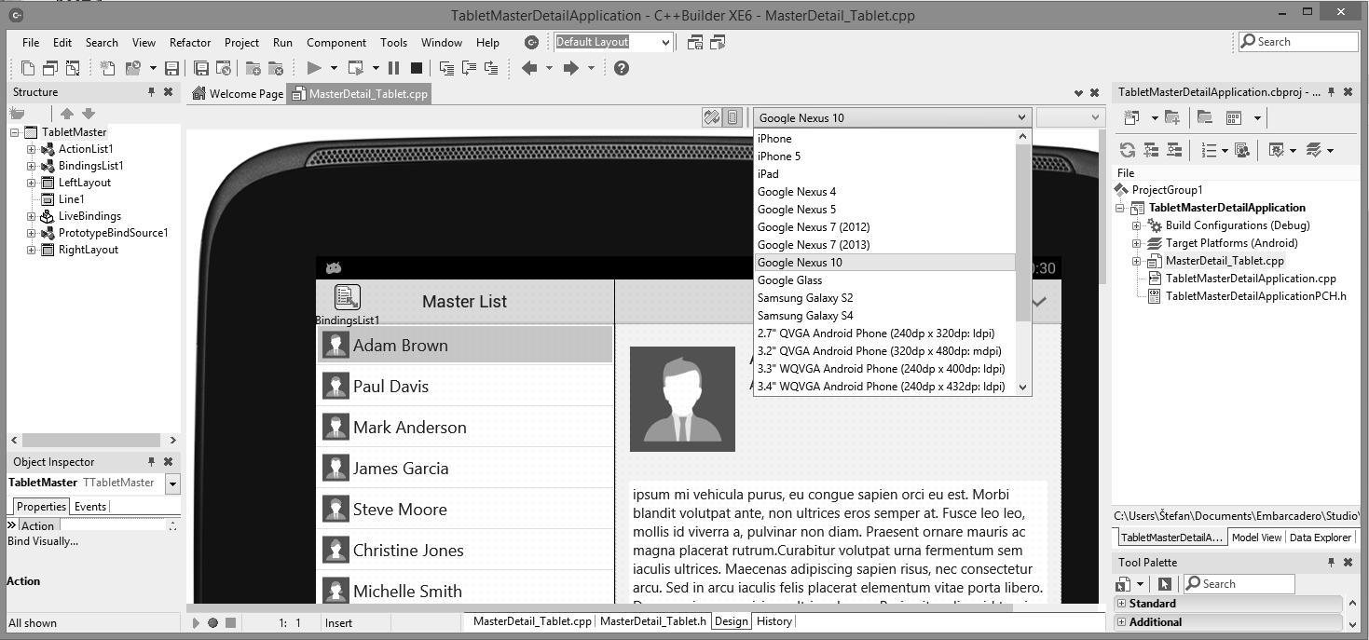The height and width of the screenshot is (640, 1369).
Task: Open Help via question mark icon
Action: [622, 68]
